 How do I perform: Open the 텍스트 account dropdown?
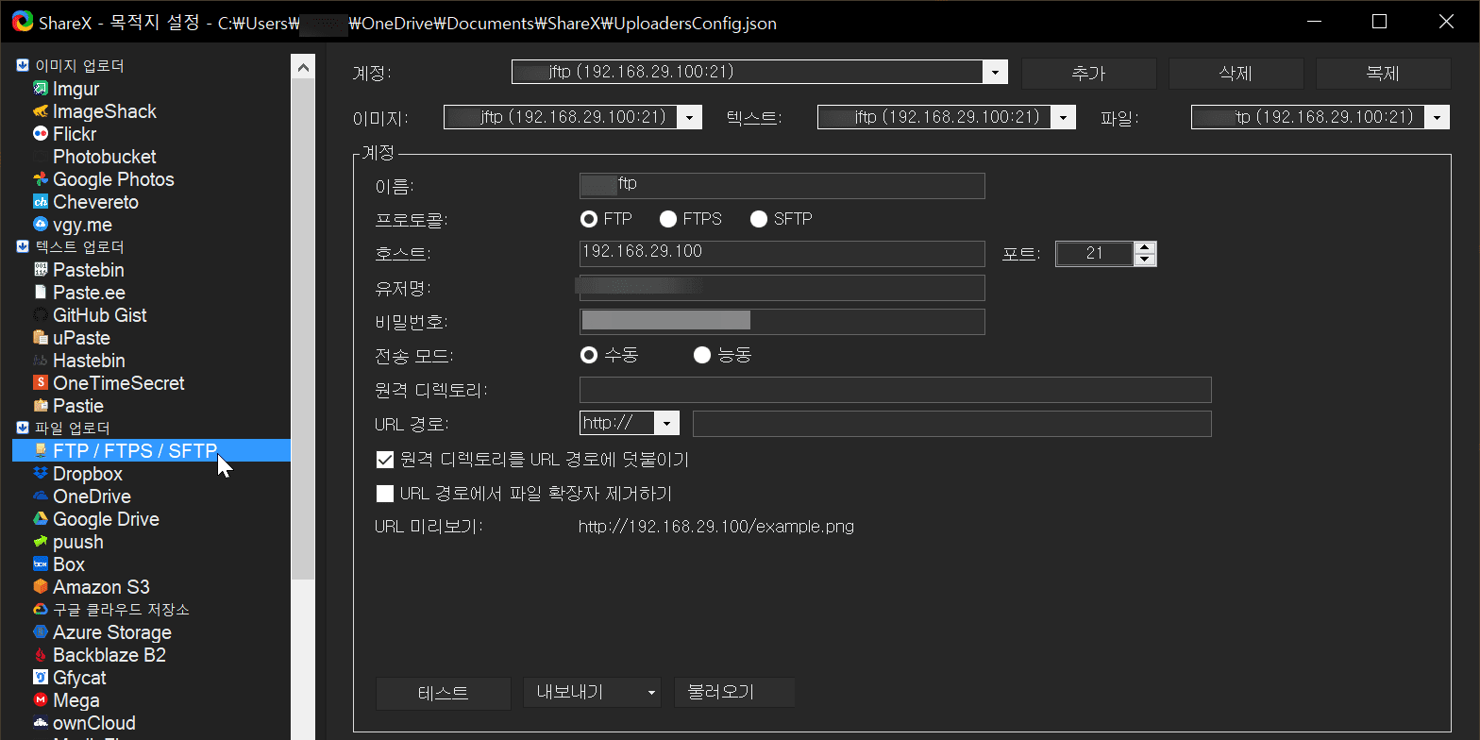pos(1064,117)
